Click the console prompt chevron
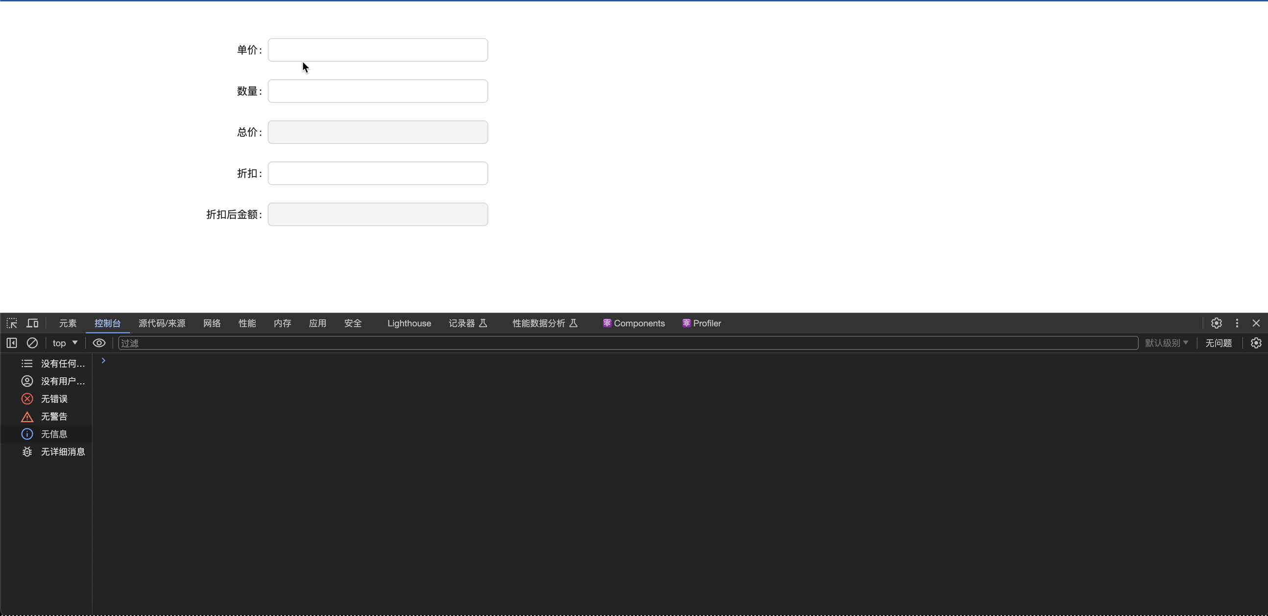The height and width of the screenshot is (616, 1268). 103,361
